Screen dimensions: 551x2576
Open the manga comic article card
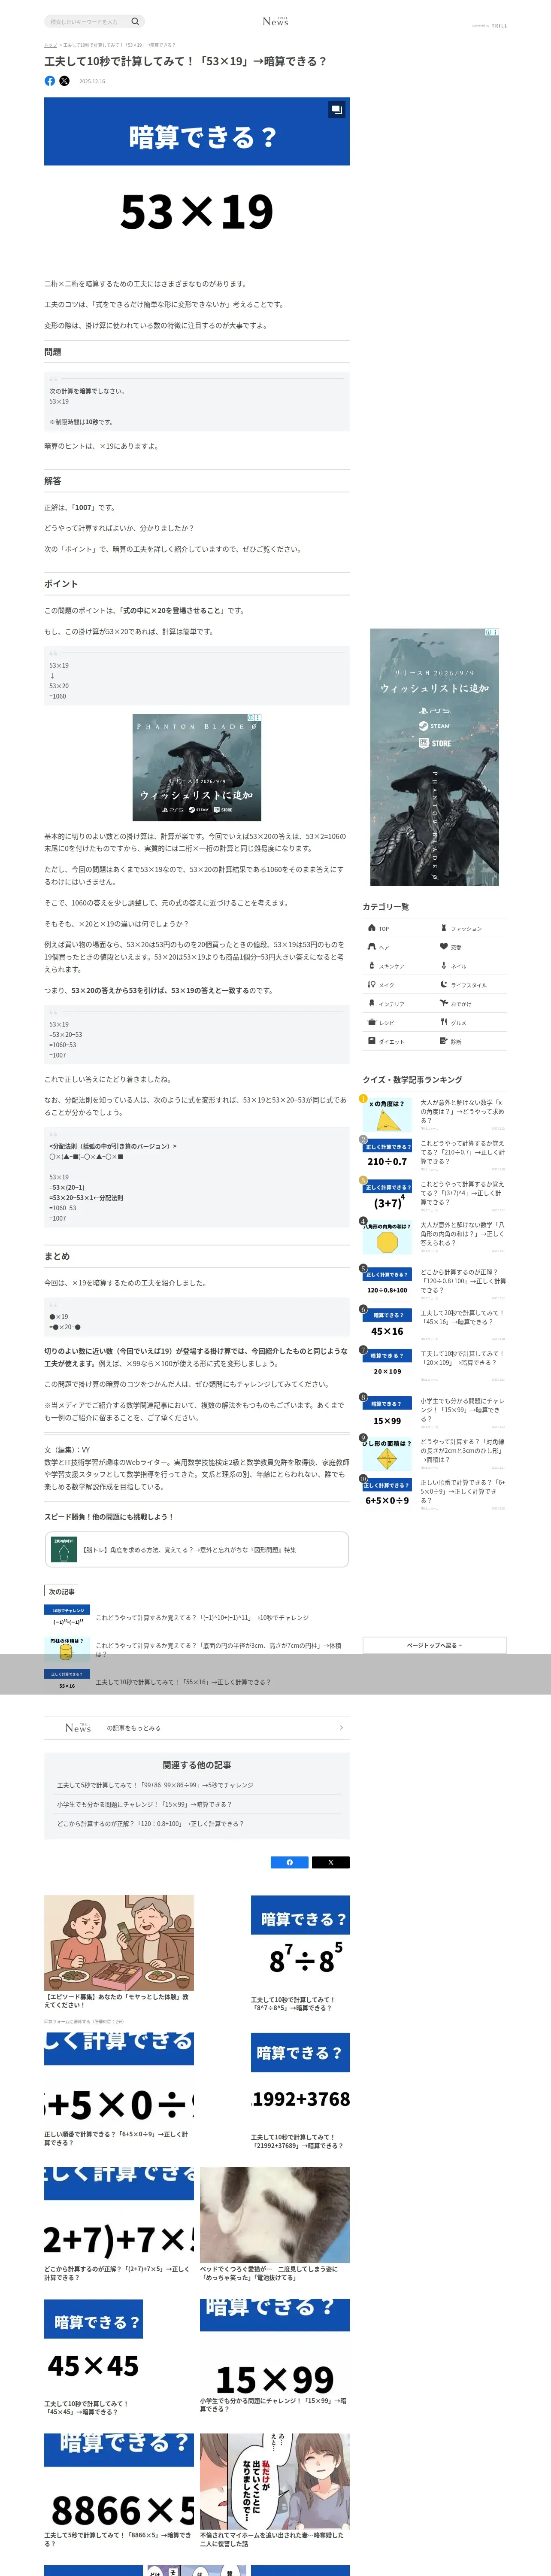coord(275,2491)
